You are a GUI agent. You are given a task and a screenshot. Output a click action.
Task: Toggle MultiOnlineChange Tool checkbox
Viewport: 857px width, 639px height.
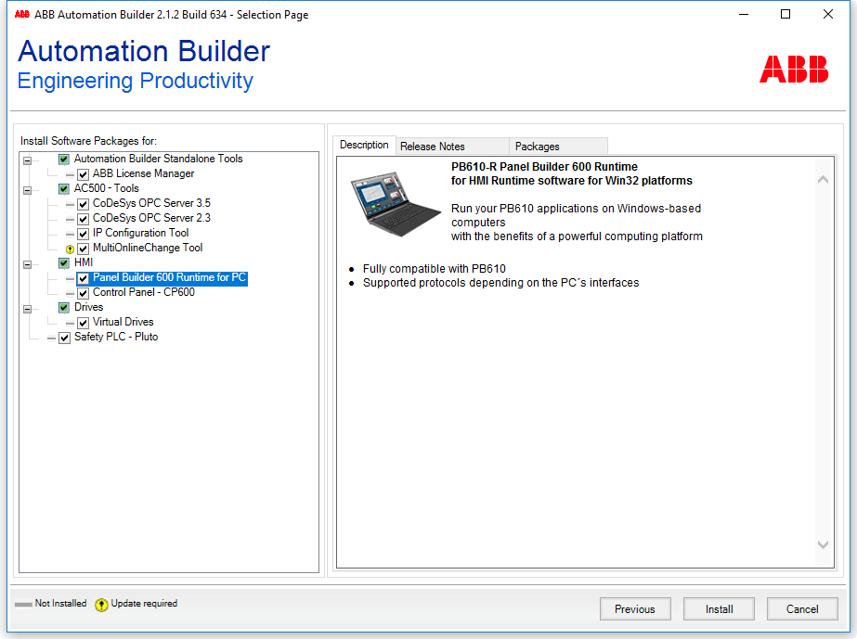(x=83, y=249)
